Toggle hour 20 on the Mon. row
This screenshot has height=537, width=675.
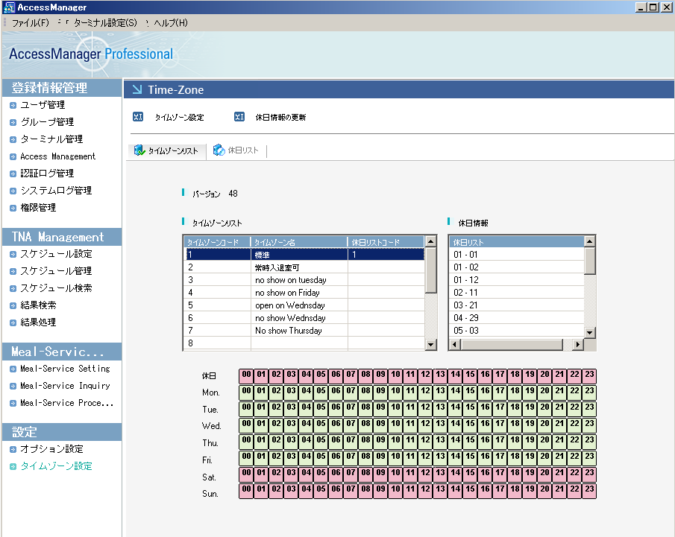pyautogui.click(x=544, y=393)
